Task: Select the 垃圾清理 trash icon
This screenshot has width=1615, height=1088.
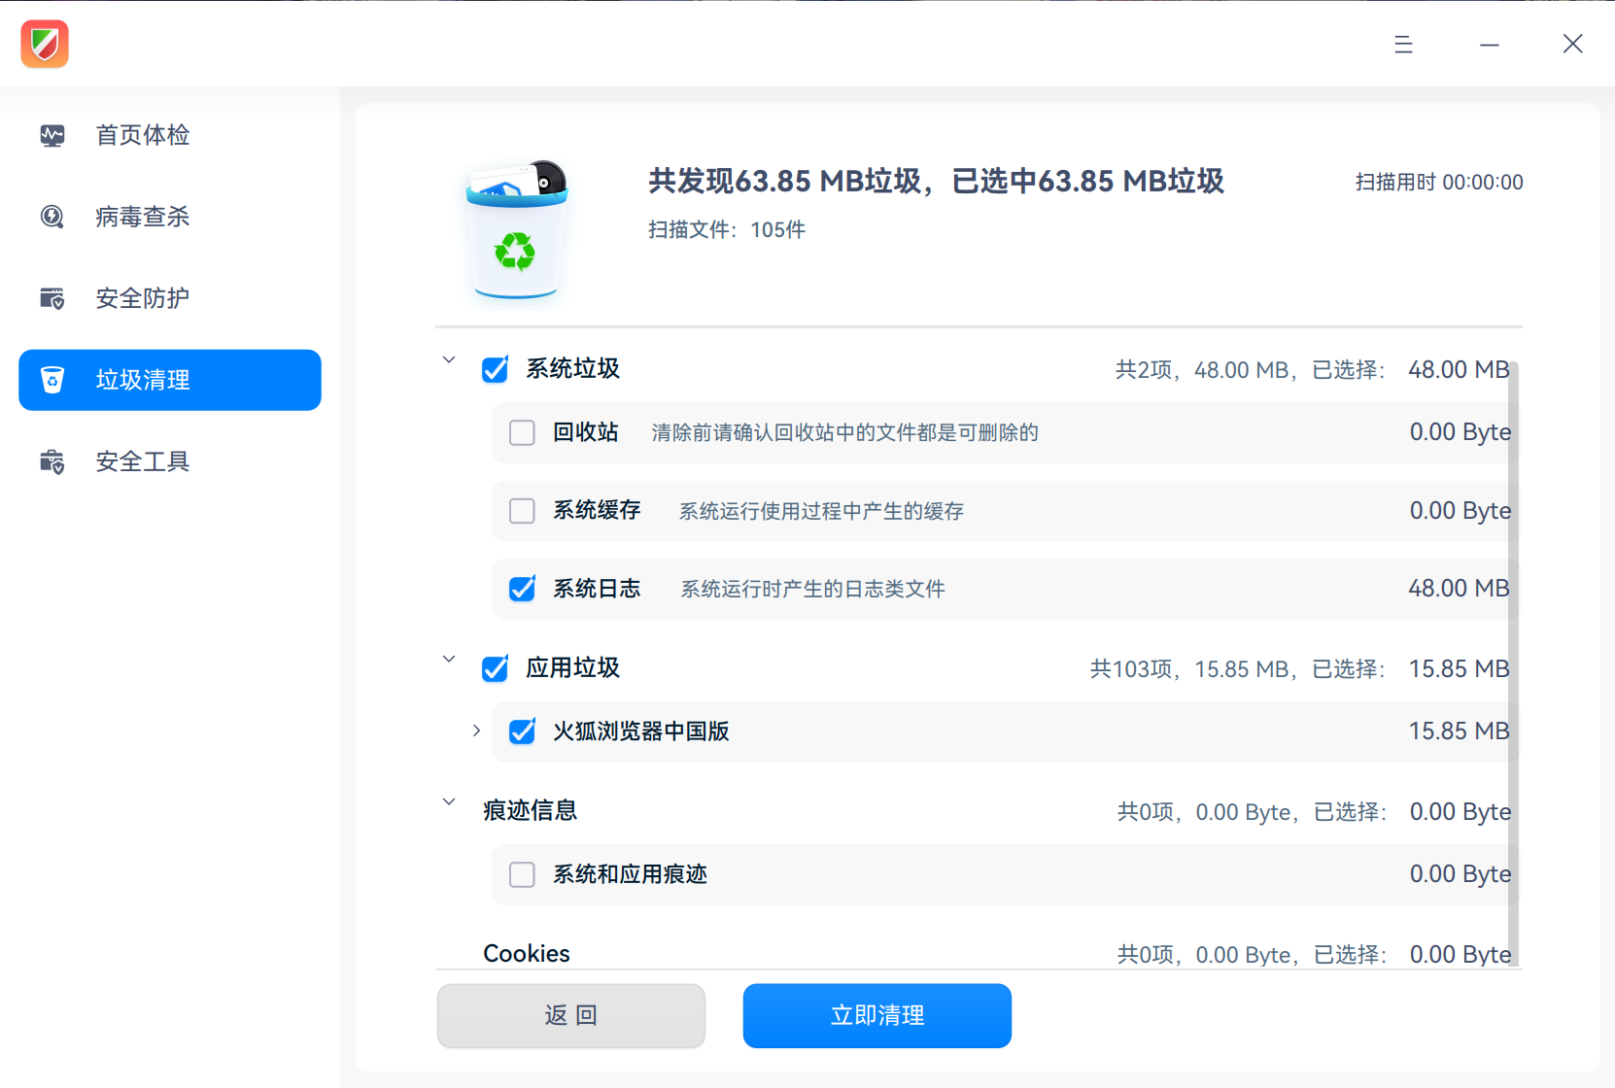Action: click(x=52, y=380)
